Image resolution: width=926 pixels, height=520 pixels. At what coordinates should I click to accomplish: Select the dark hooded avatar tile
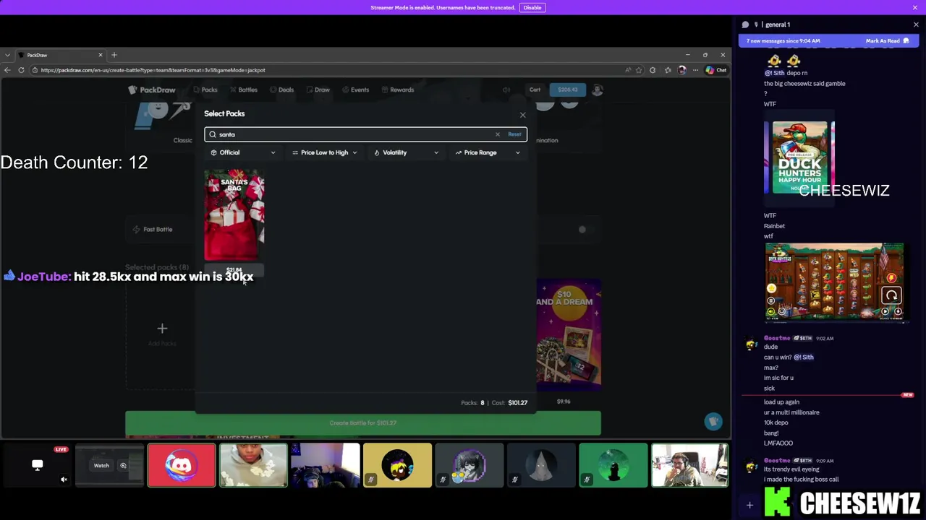(x=541, y=466)
